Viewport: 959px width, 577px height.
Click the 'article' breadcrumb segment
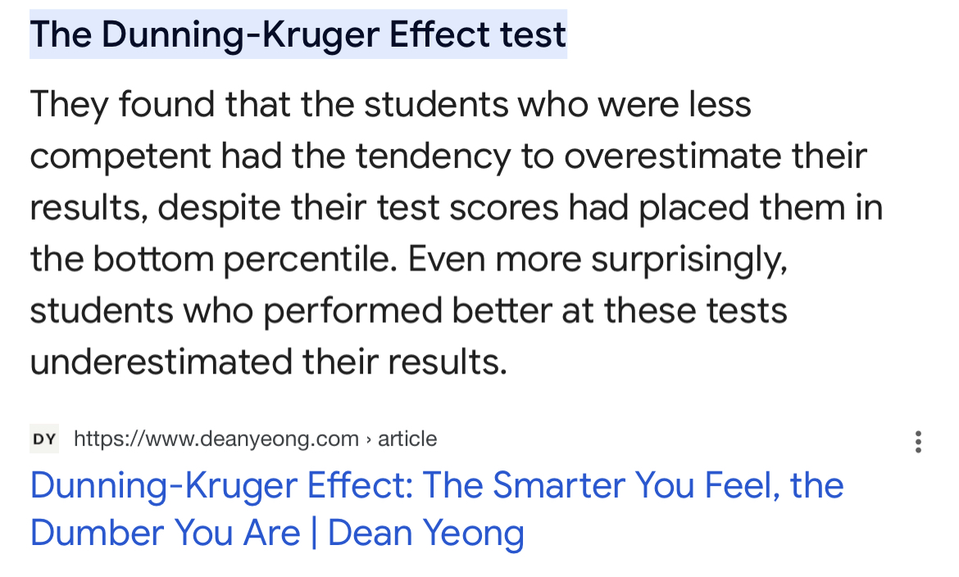pyautogui.click(x=407, y=438)
